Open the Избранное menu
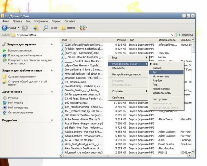 pos(41,21)
